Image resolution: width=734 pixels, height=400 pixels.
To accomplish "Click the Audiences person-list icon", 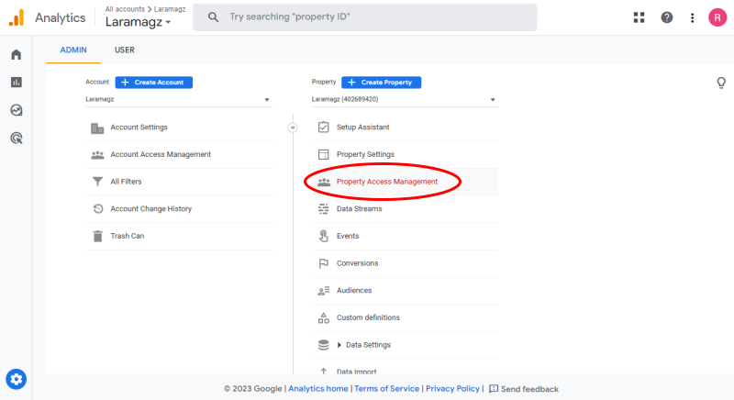I will point(324,291).
